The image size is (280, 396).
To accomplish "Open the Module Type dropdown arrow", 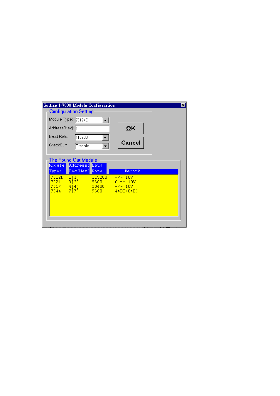I will pyautogui.click(x=105, y=120).
